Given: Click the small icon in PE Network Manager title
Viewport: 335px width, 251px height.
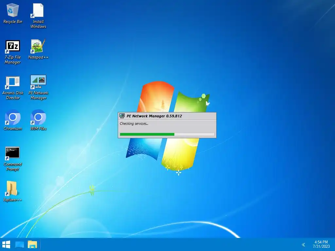Looking at the screenshot, I should coord(122,116).
